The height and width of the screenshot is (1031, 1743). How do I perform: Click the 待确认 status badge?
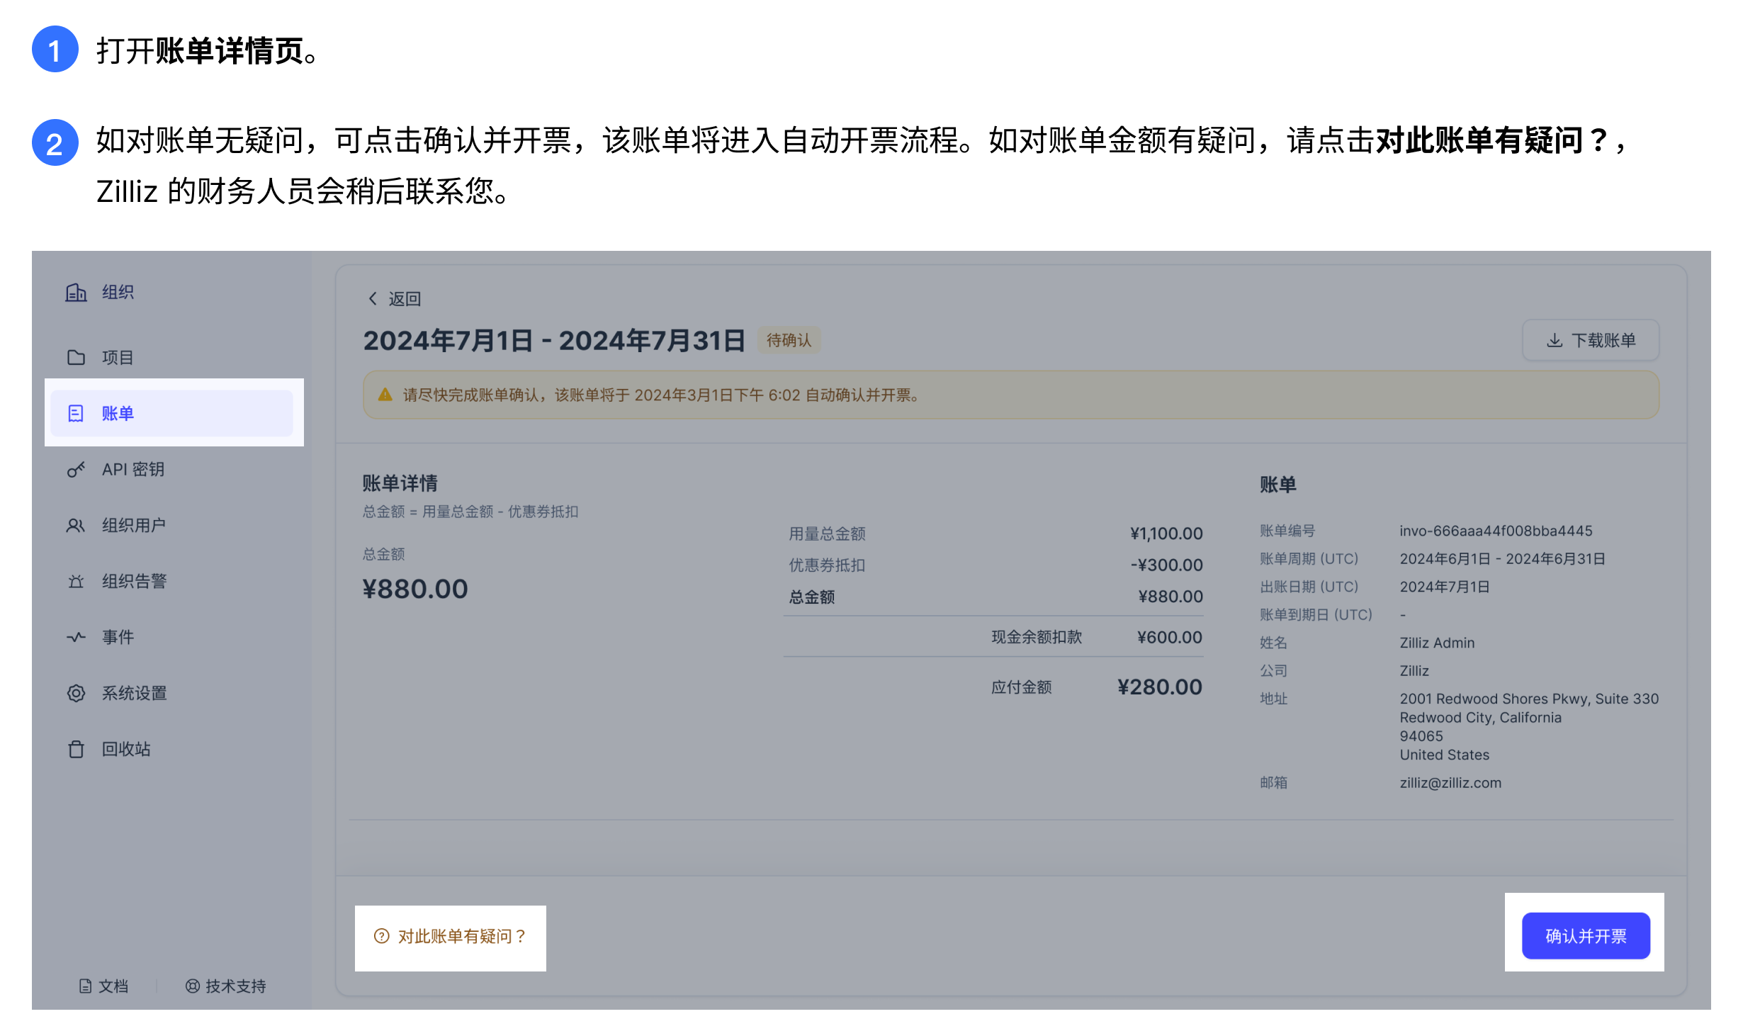[789, 340]
